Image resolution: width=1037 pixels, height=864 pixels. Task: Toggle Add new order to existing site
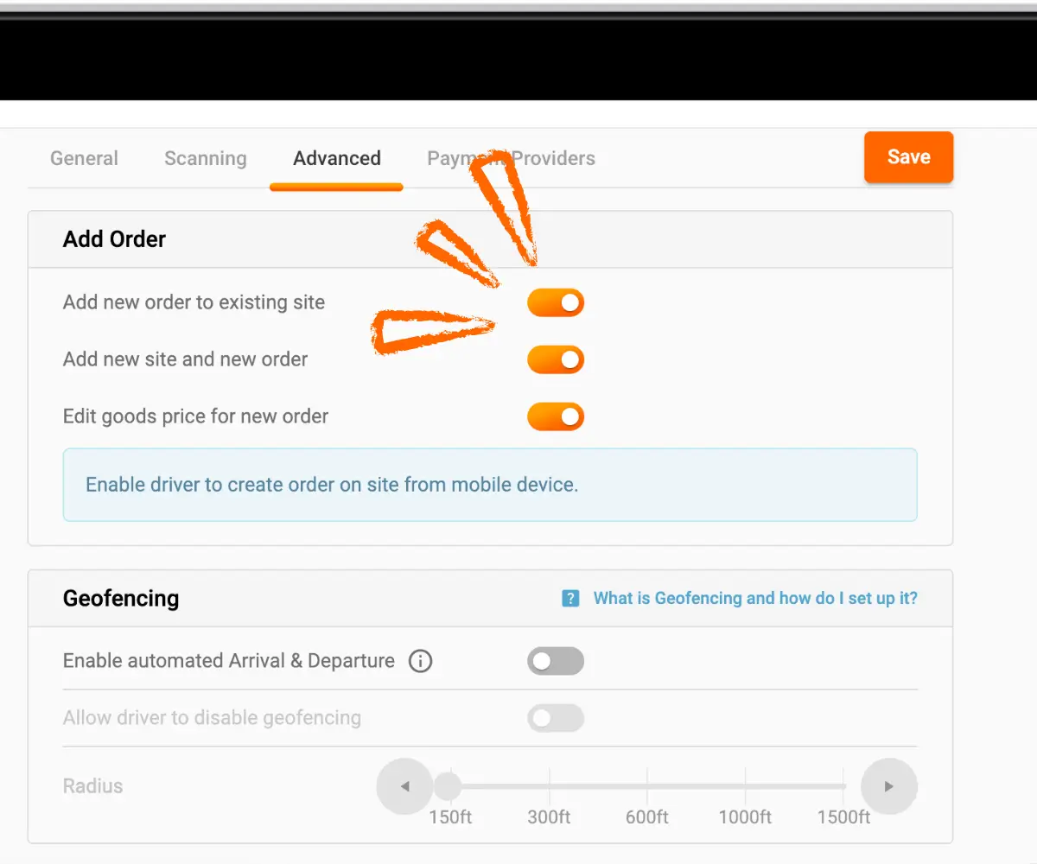(x=556, y=302)
